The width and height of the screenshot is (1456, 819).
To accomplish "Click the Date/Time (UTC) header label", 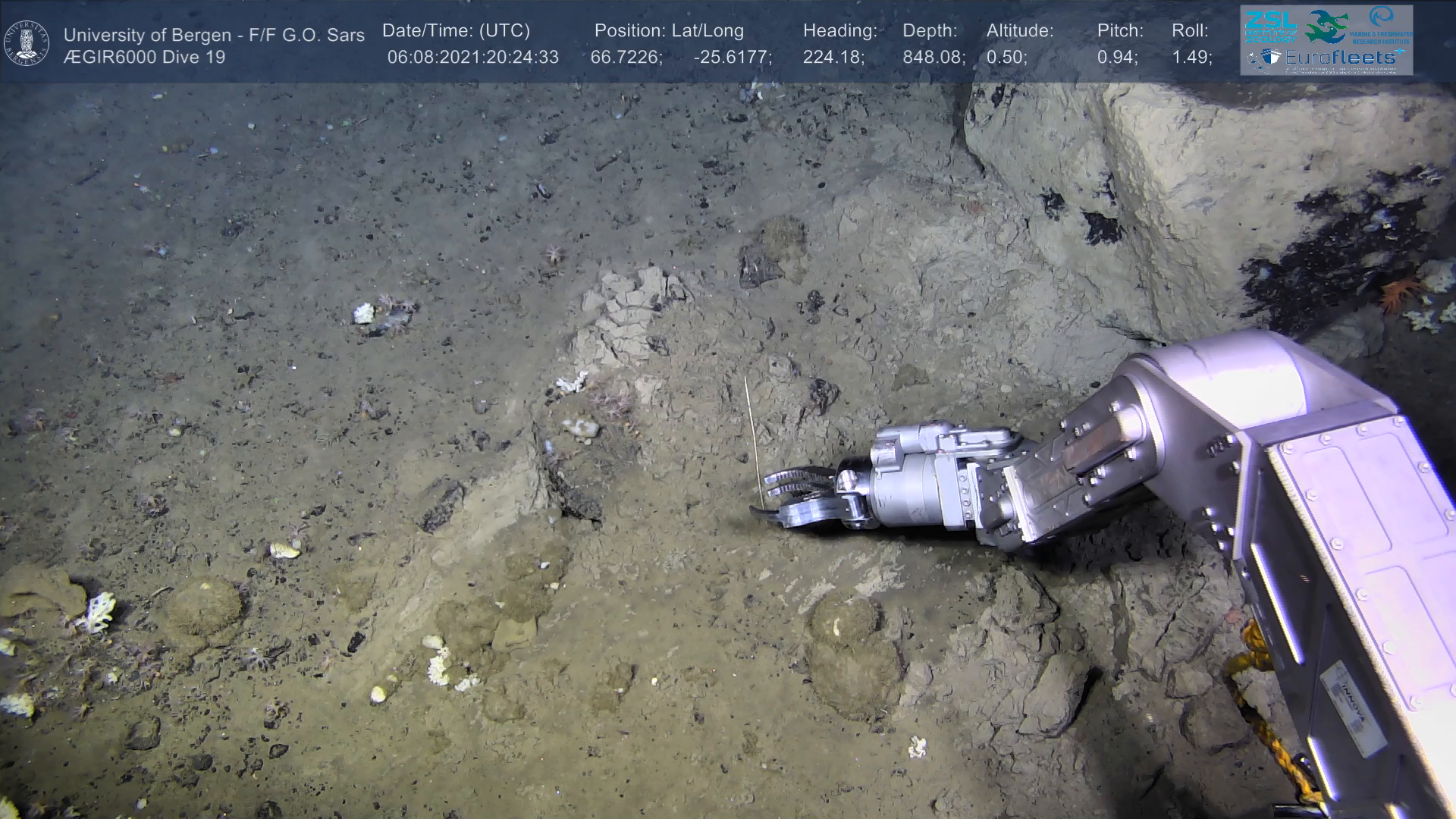I will [x=456, y=31].
